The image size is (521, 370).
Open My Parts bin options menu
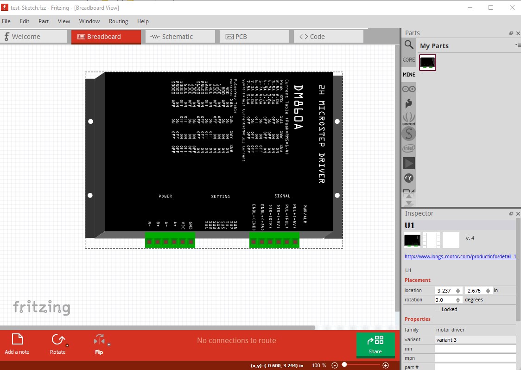point(518,45)
